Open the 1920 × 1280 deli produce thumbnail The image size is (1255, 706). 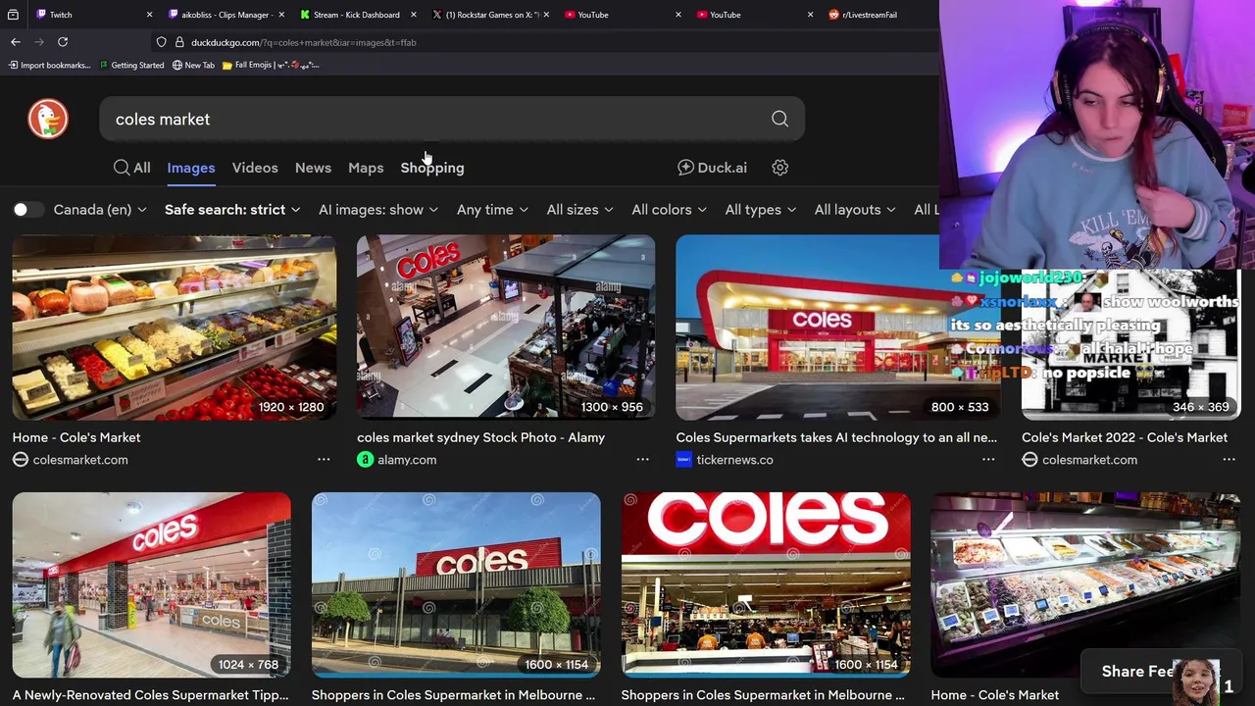(175, 328)
